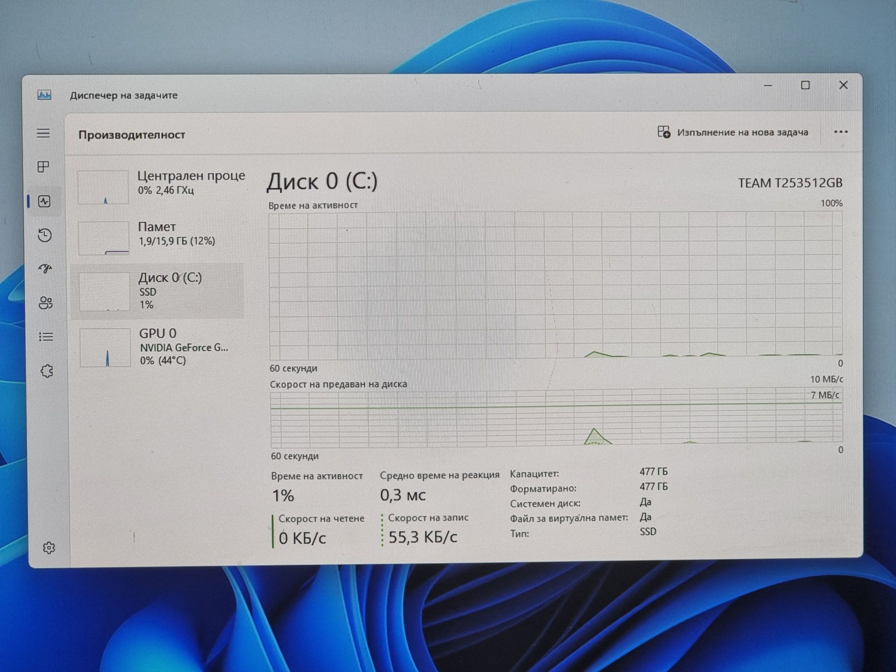Click the '1,9/15,9 ГБ (12%)' memory usage text
Screen dimensions: 896x672
[177, 241]
